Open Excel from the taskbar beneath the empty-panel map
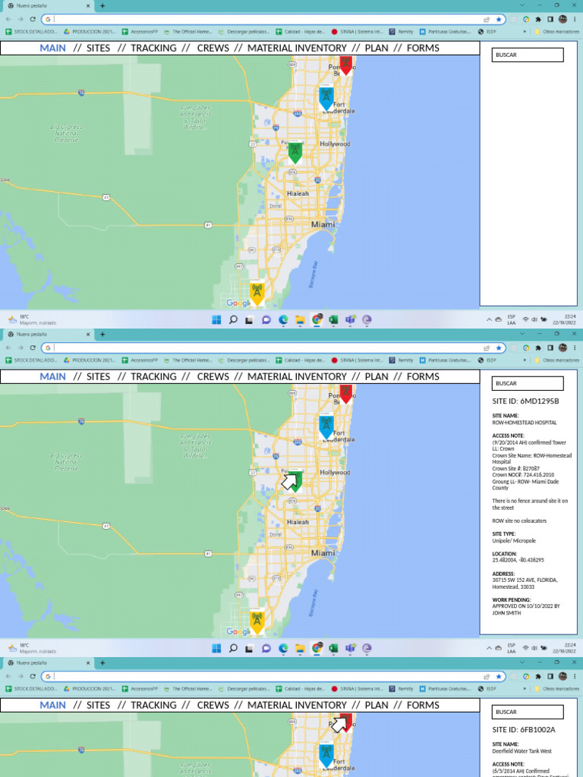583x777 pixels. pos(333,319)
